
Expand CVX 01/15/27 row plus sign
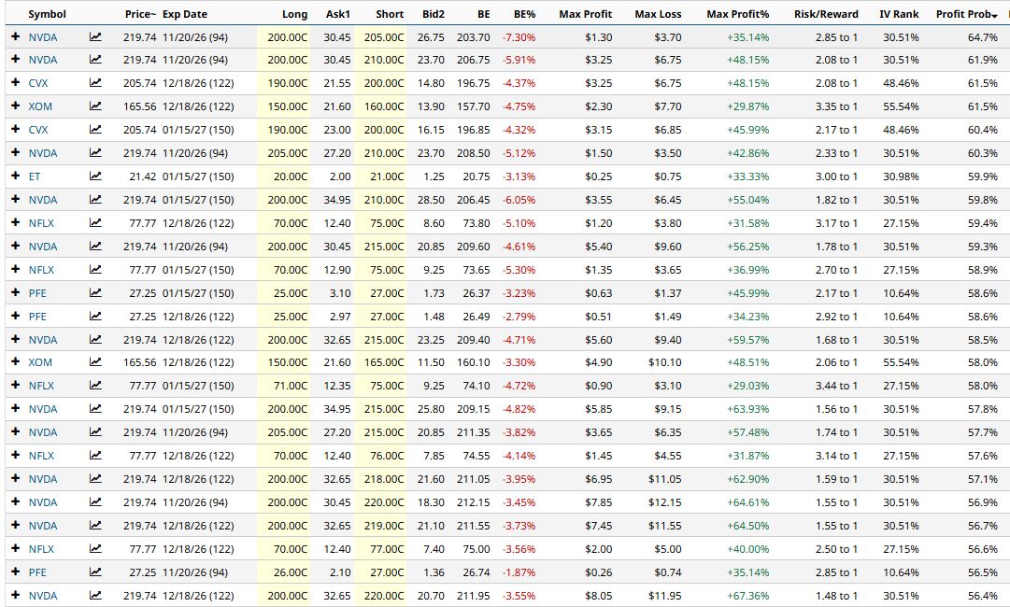tap(16, 129)
